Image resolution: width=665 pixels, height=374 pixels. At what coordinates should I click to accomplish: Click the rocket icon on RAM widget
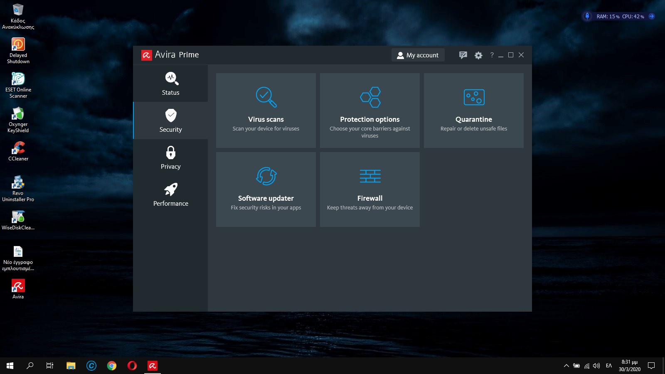click(x=587, y=16)
